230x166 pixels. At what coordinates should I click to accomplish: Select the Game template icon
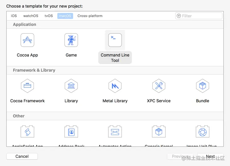tap(71, 40)
